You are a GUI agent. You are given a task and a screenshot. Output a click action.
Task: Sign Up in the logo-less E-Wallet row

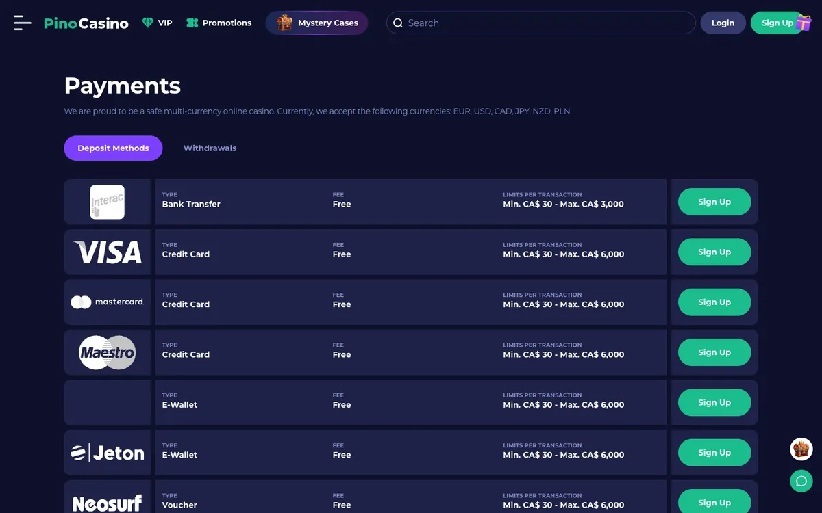click(714, 402)
